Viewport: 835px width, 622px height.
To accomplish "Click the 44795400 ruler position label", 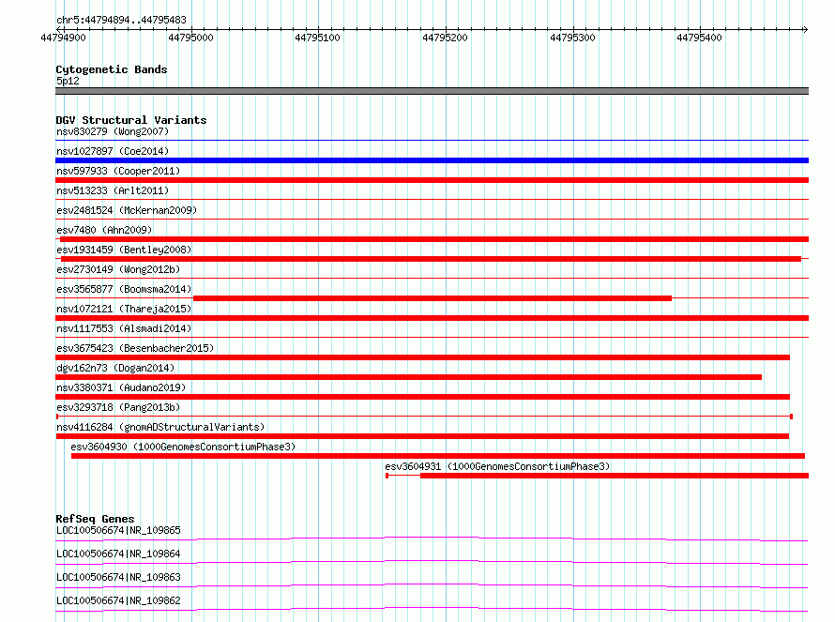I will click(699, 38).
